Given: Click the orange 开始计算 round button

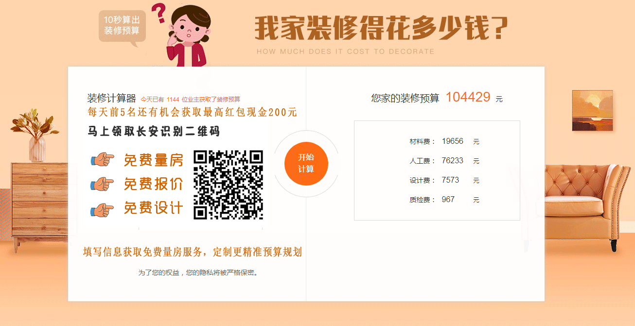Looking at the screenshot, I should pyautogui.click(x=306, y=163).
